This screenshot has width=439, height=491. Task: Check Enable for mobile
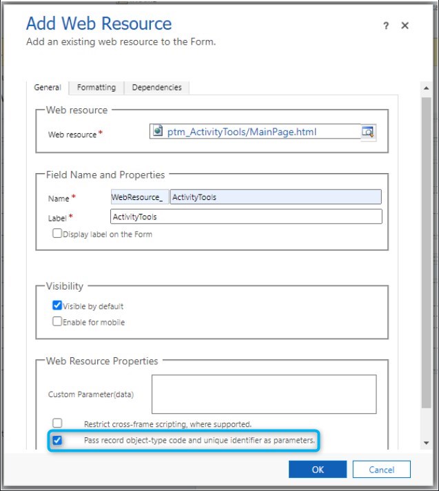(x=57, y=321)
